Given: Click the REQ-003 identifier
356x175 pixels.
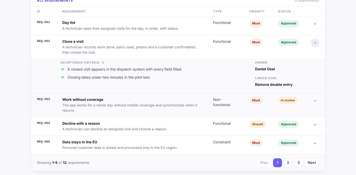Looking at the screenshot, I should [43, 99].
